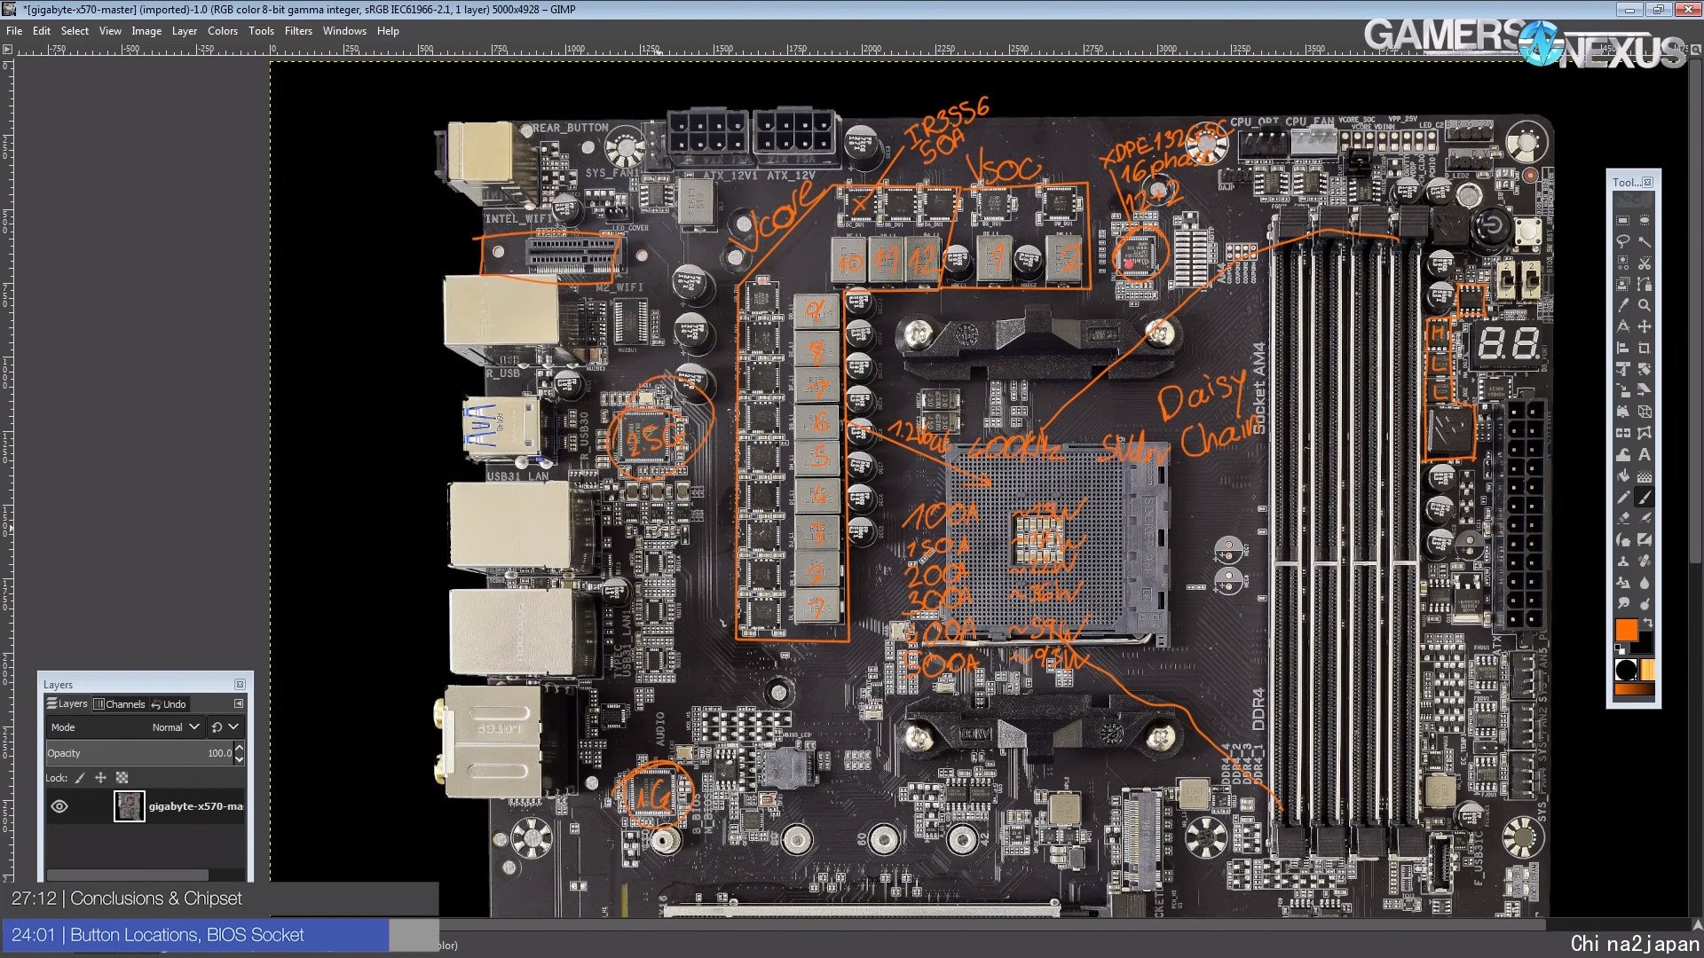Adjust the layer Opacity slider
This screenshot has width=1704, height=958.
[139, 753]
